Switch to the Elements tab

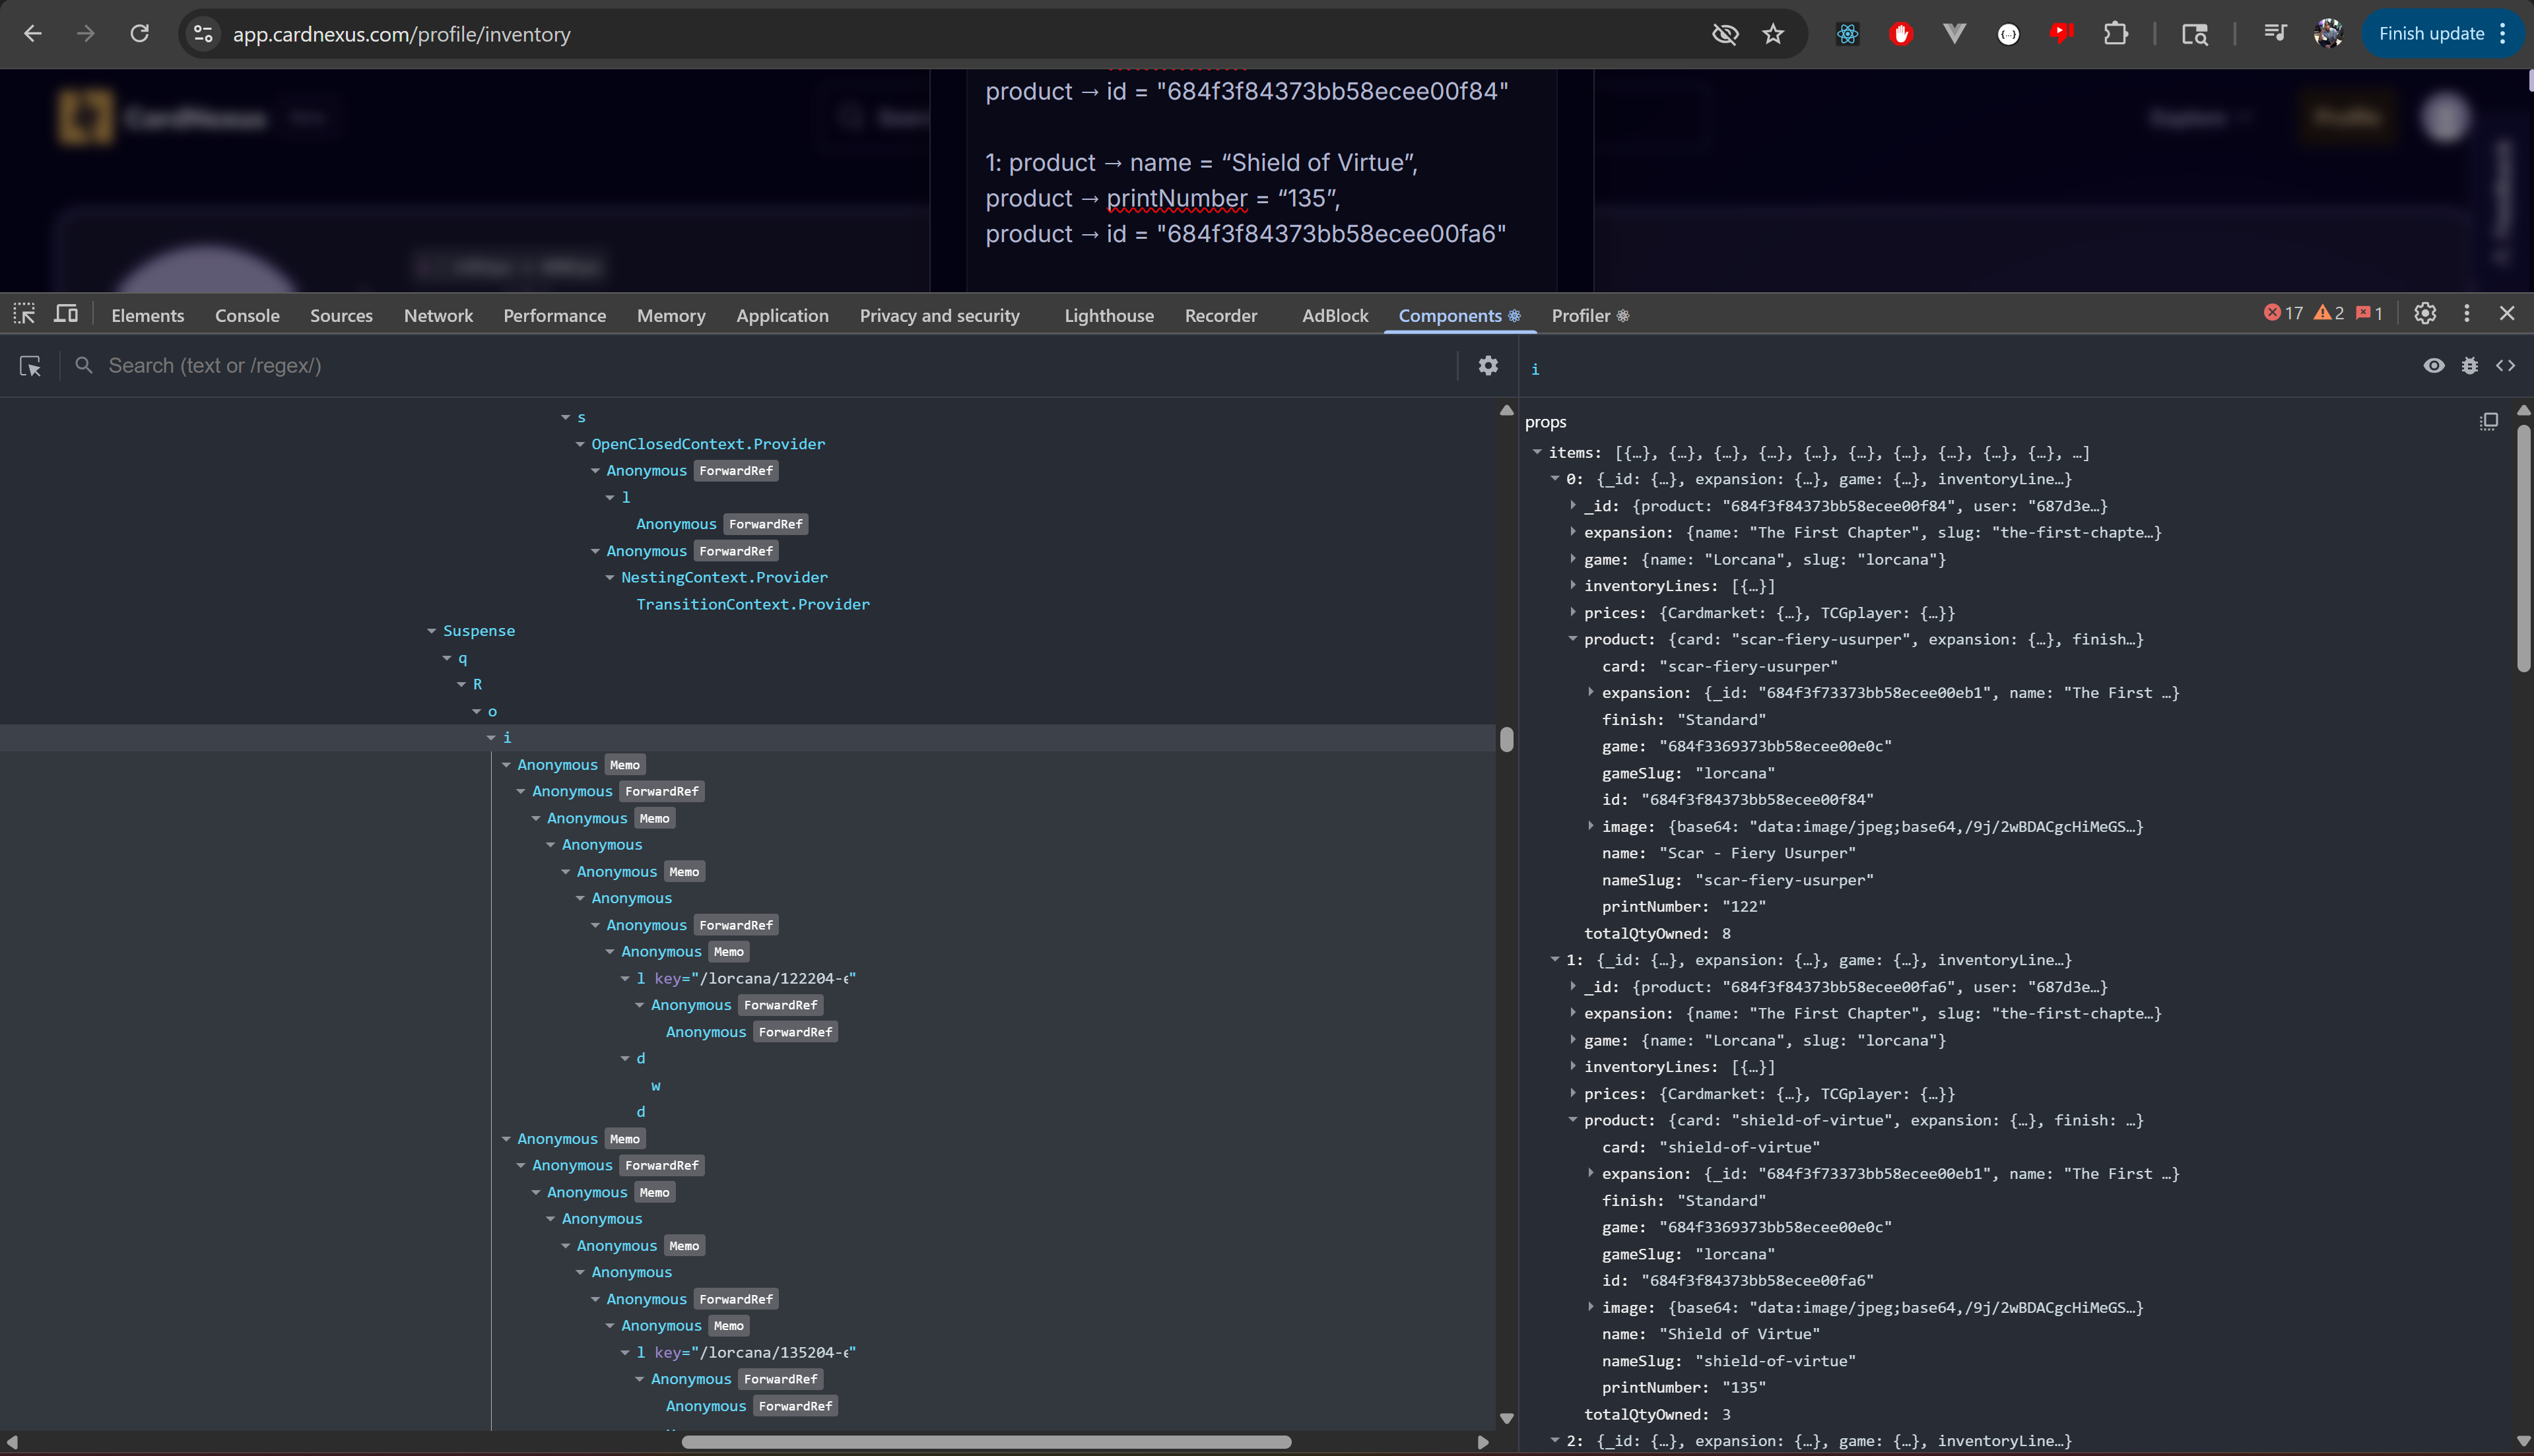click(x=148, y=316)
